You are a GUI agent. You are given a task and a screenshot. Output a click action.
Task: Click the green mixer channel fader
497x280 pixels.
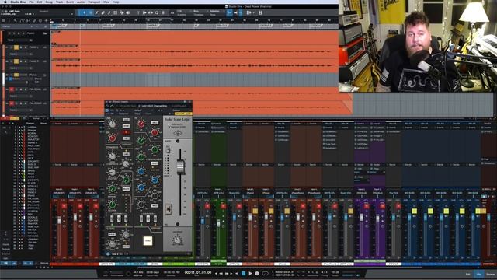[218, 223]
